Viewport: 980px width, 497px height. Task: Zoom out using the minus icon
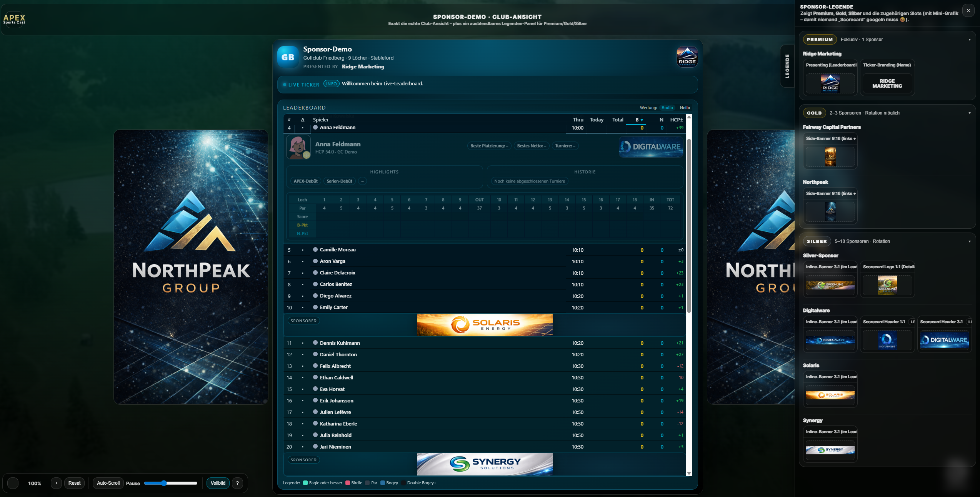[13, 483]
